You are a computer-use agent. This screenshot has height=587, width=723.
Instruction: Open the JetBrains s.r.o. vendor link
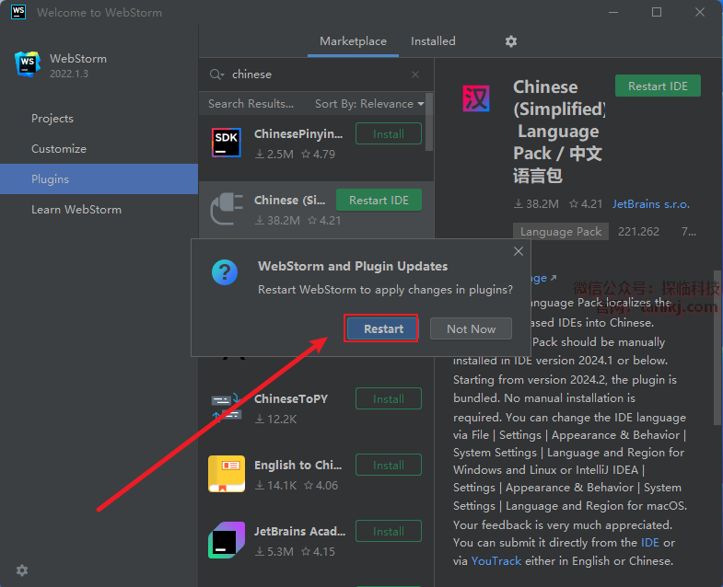click(650, 204)
